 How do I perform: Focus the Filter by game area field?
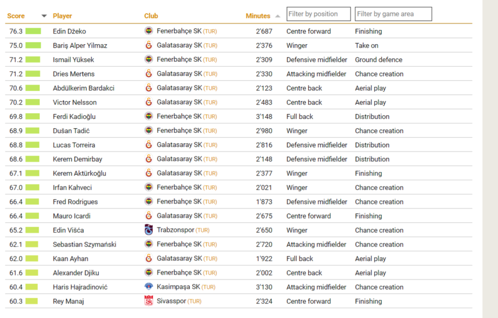click(393, 14)
